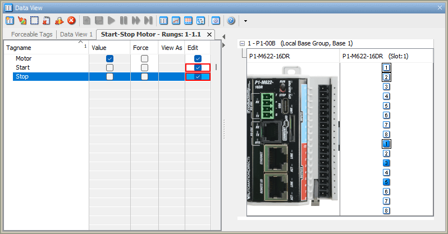Image resolution: width=448 pixels, height=234 pixels.
Task: Click the dotted selection rectangle icon
Action: pos(34,21)
